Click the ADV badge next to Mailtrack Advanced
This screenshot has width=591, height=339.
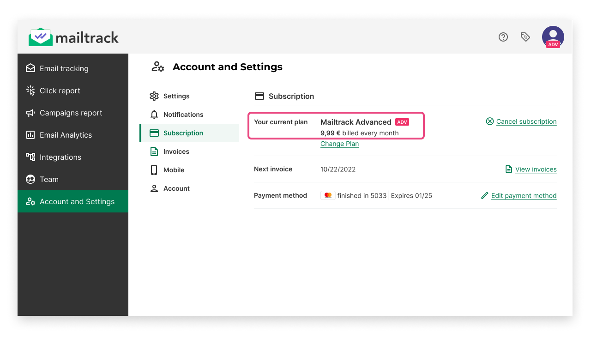[402, 122]
